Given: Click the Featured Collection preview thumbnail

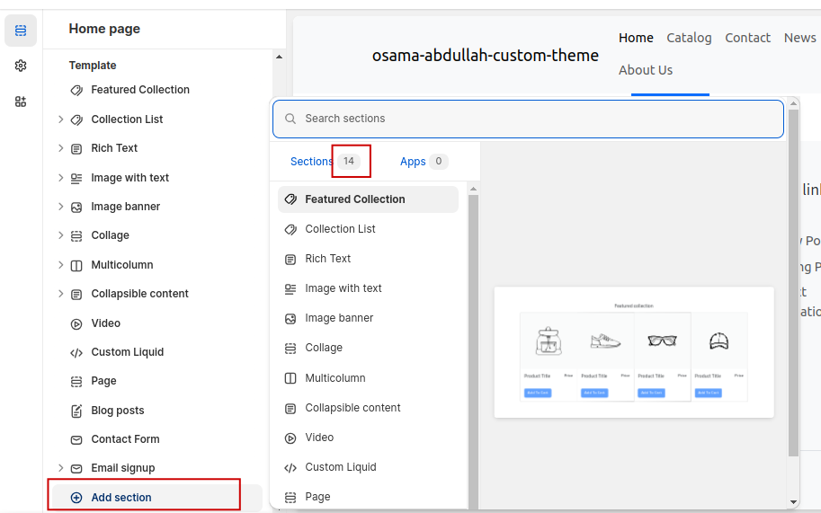Looking at the screenshot, I should point(634,352).
